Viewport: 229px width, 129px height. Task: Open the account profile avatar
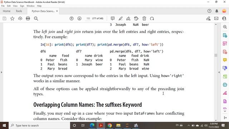224,11
